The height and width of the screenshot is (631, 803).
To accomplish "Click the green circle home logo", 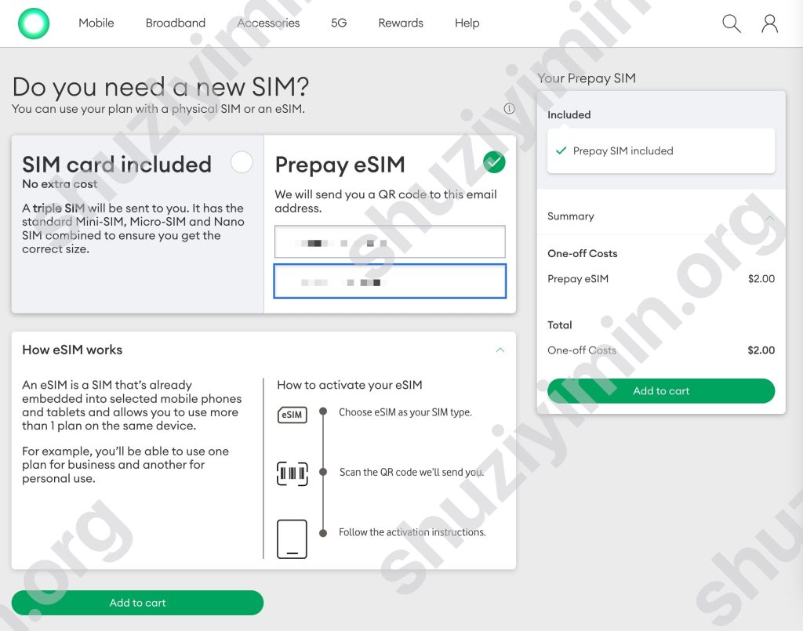I will pyautogui.click(x=34, y=24).
